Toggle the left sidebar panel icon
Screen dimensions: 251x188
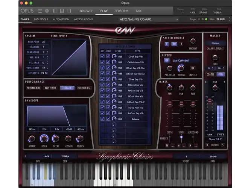[55, 11]
